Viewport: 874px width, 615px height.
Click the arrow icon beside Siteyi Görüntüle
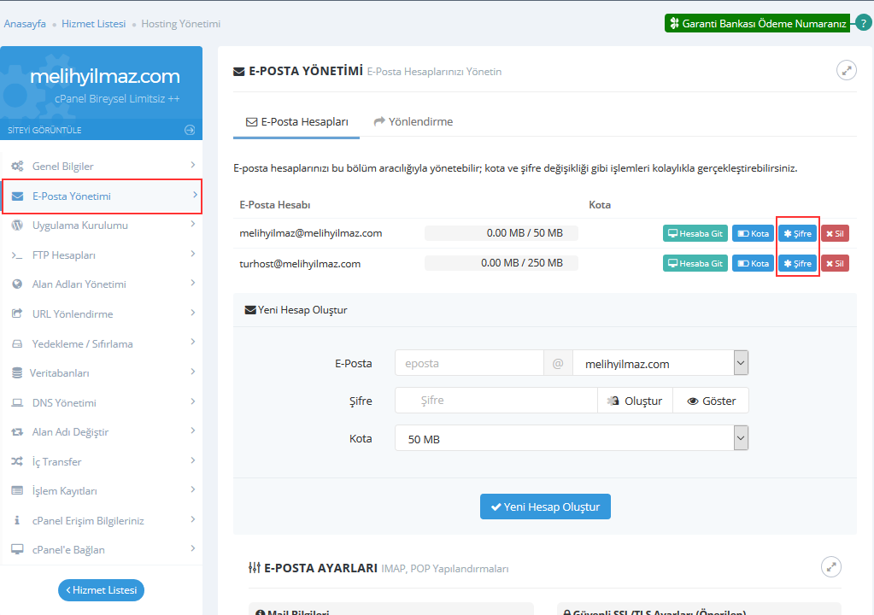190,130
